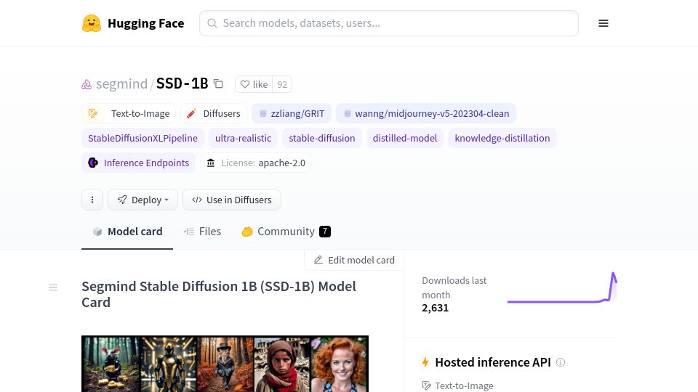Click the search magnifier icon
This screenshot has height=392, width=698.
[x=212, y=23]
